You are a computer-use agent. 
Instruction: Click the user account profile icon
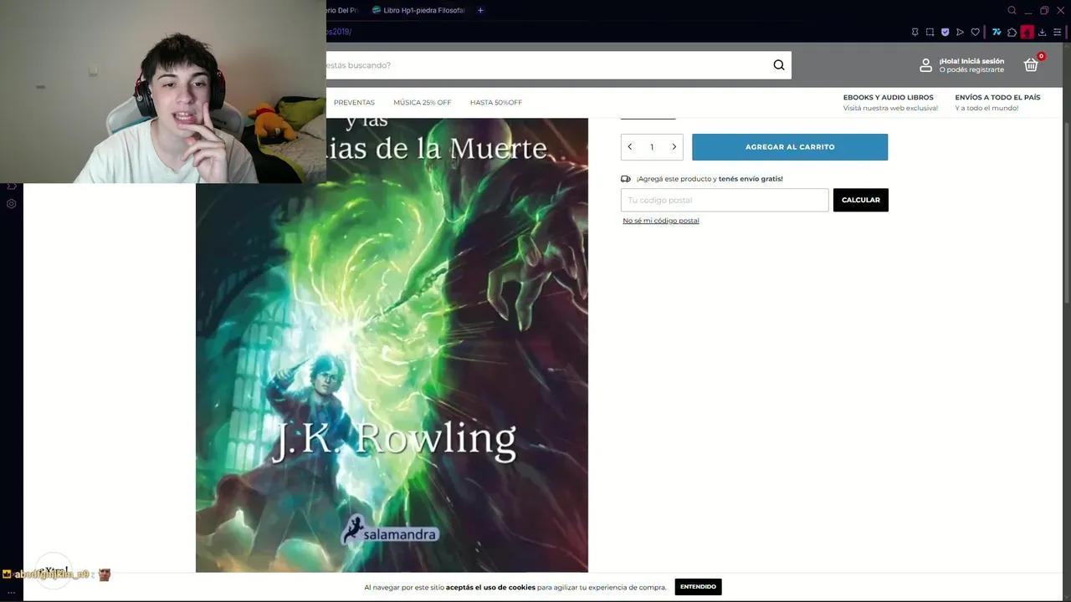point(925,65)
